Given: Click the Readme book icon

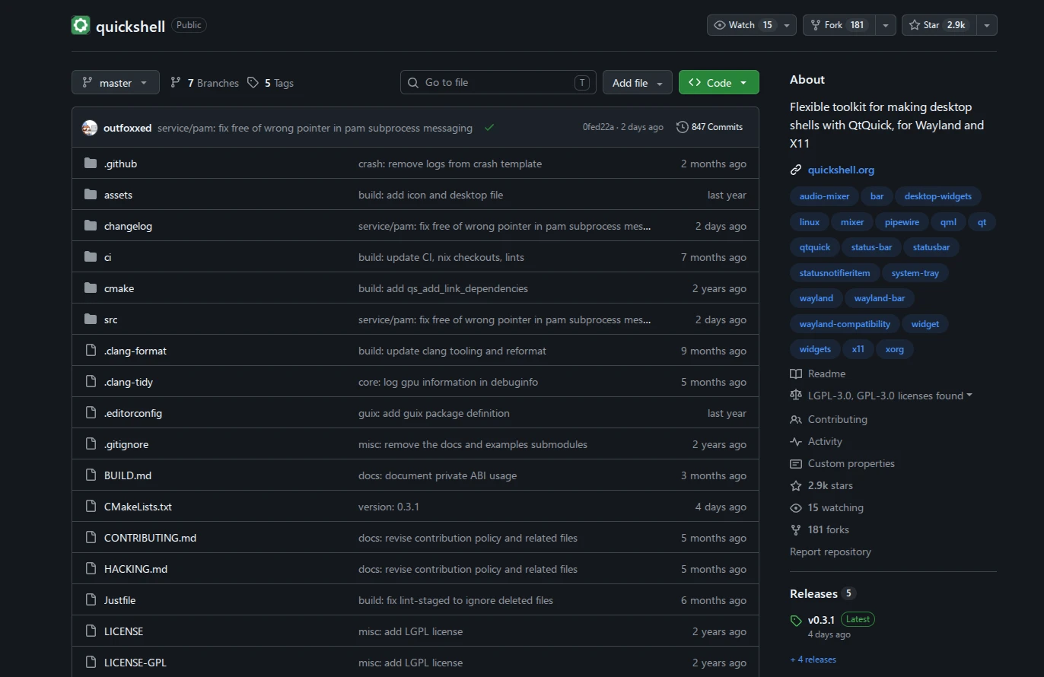Looking at the screenshot, I should point(796,373).
